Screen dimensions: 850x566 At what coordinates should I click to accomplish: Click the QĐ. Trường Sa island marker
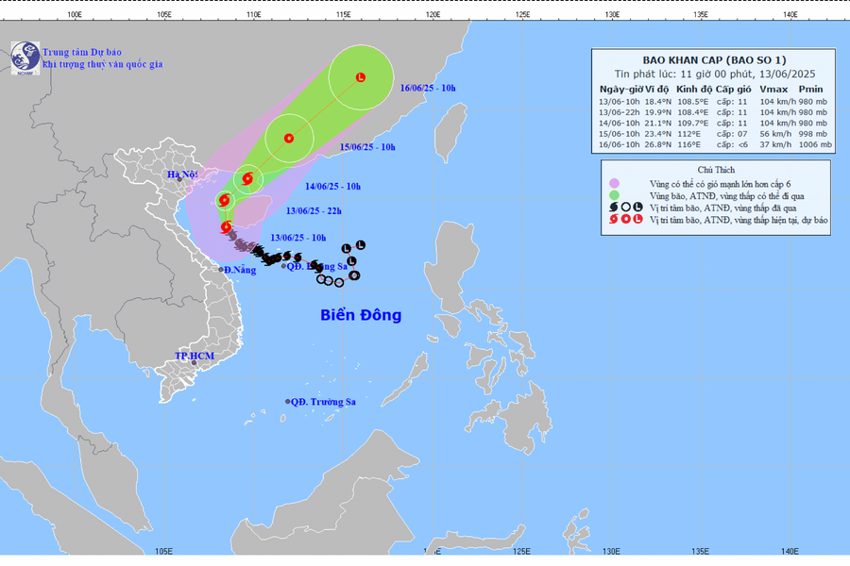coord(288,402)
